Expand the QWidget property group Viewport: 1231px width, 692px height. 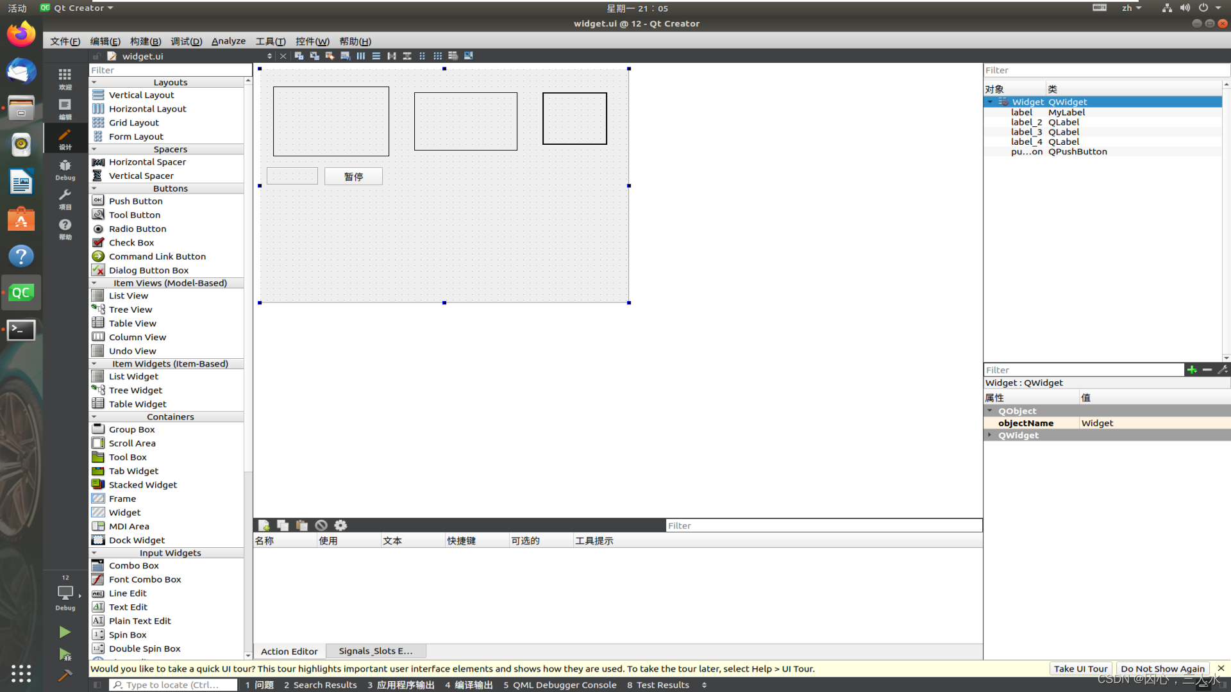pyautogui.click(x=990, y=435)
